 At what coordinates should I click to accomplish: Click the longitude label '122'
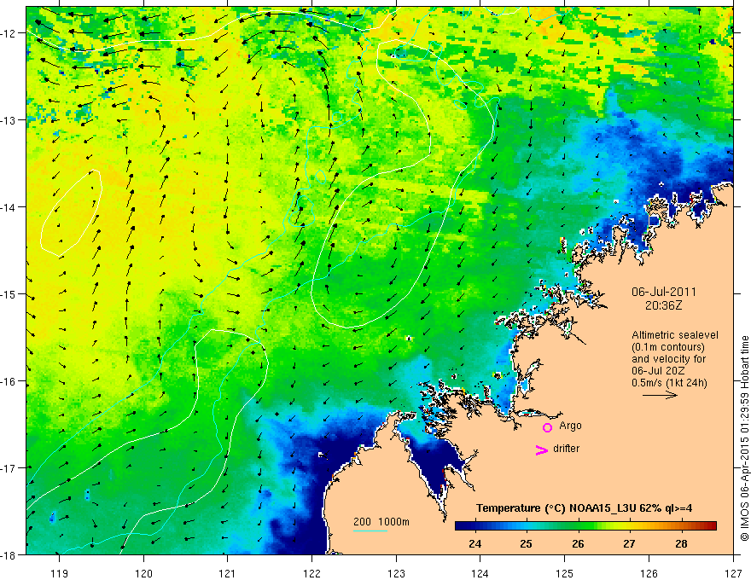311,573
